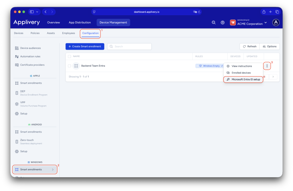This screenshot has height=191, width=293.
Task: Toggle the Safari sidebar button
Action: (32, 12)
